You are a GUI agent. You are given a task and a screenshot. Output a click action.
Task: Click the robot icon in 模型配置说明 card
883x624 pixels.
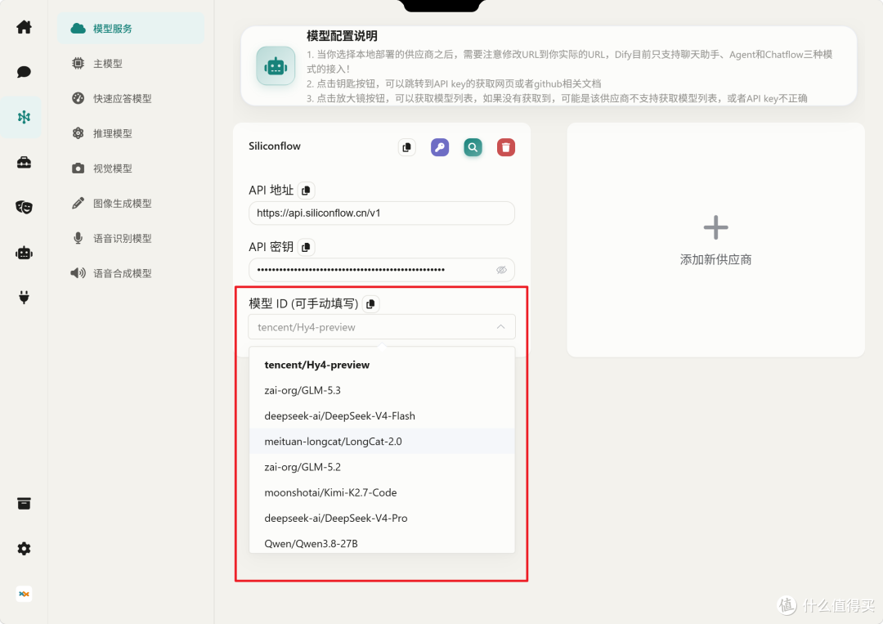tap(276, 66)
